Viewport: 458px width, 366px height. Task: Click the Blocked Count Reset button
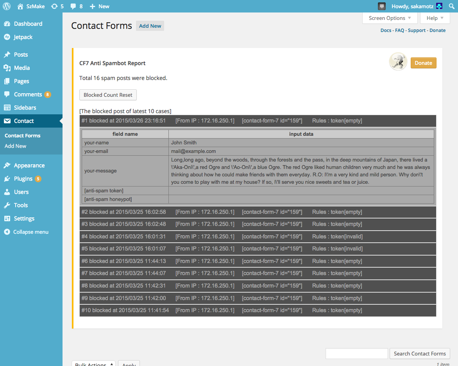108,95
